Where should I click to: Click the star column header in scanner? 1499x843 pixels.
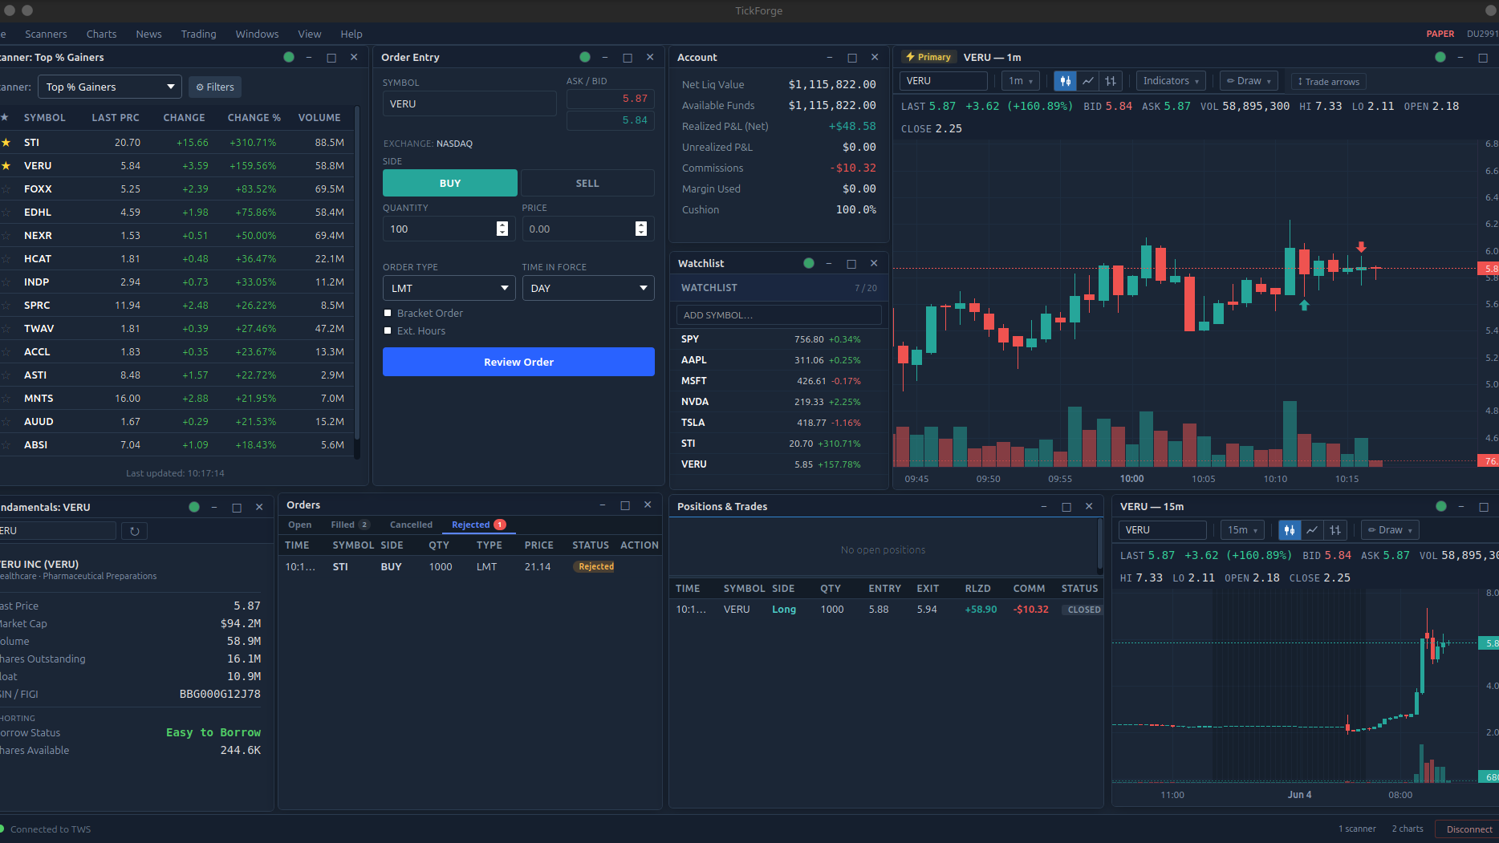(6, 117)
